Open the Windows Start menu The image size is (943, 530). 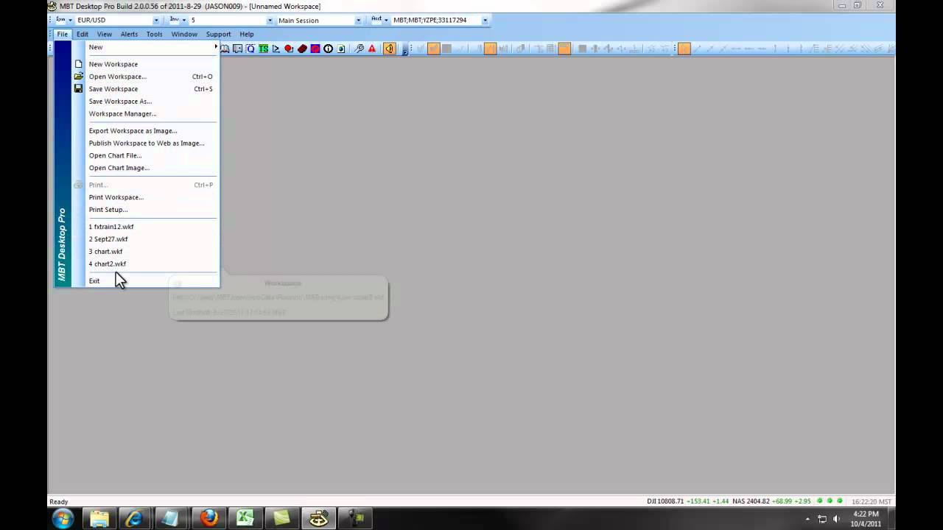point(63,519)
